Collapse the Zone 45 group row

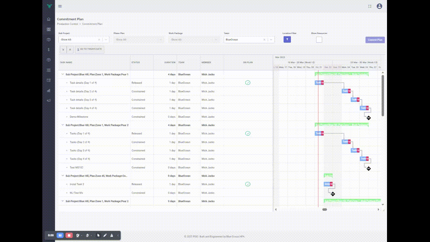point(62,176)
